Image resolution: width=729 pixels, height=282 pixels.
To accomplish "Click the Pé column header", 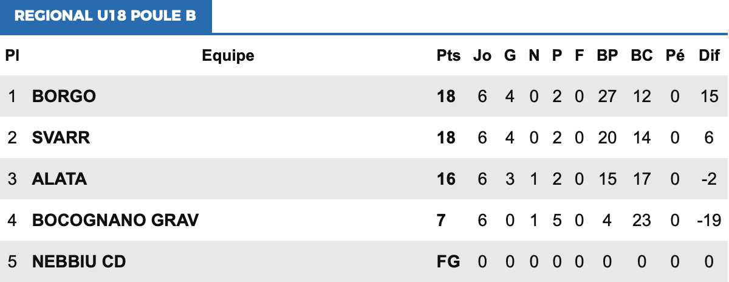I will click(675, 56).
